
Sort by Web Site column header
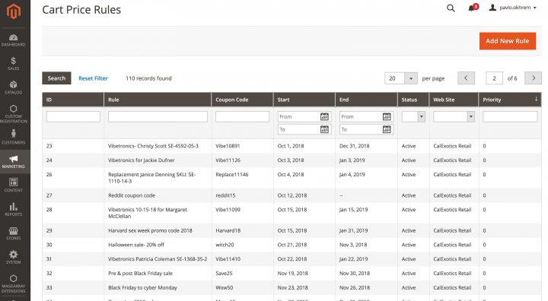[454, 100]
